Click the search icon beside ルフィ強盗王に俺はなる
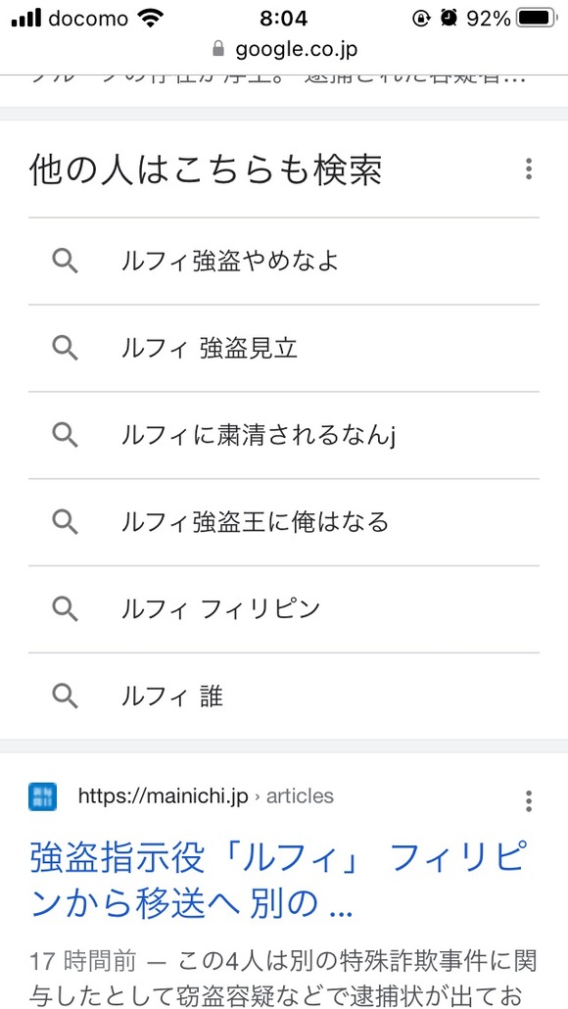Screen dimensions: 568x1009 coord(65,522)
